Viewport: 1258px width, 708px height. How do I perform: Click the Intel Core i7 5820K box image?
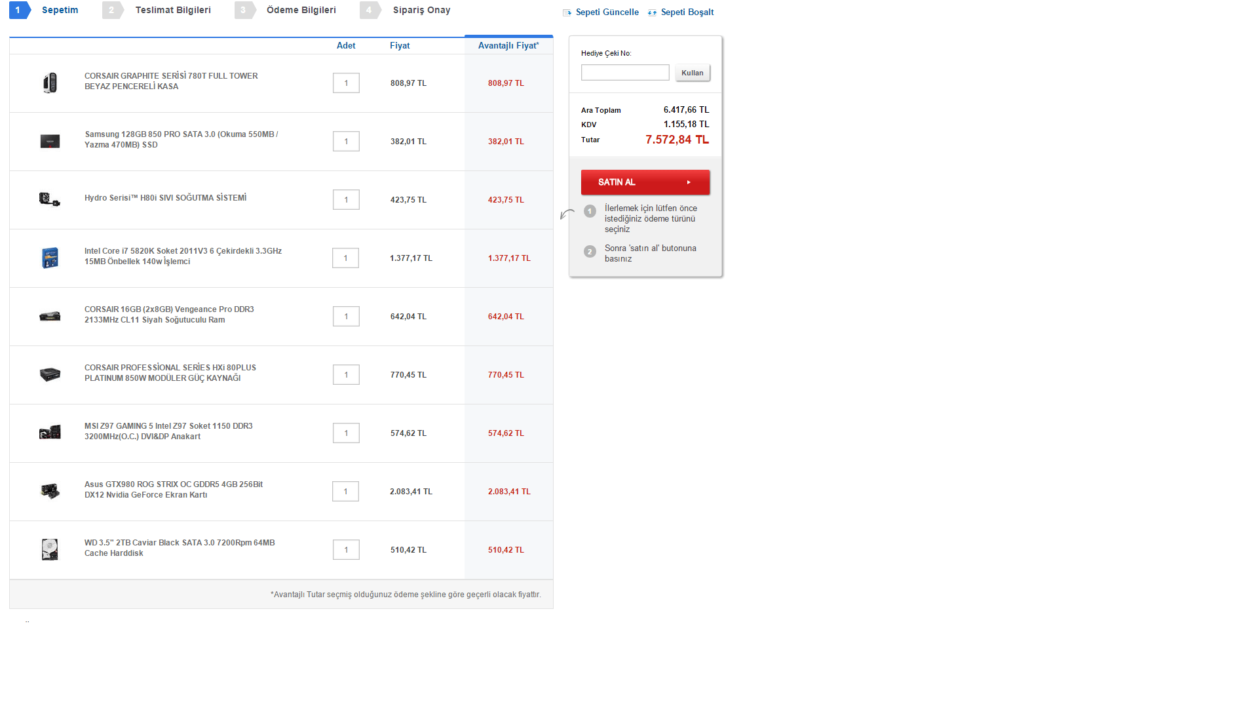(50, 258)
